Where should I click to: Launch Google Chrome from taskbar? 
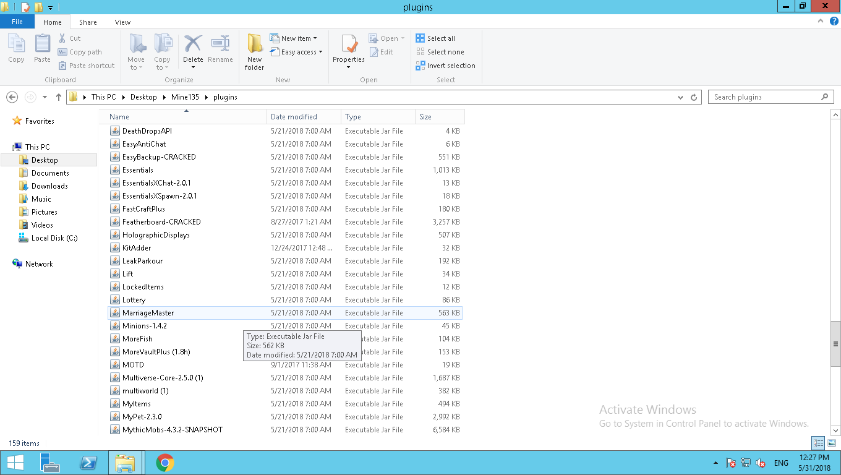[x=164, y=463]
